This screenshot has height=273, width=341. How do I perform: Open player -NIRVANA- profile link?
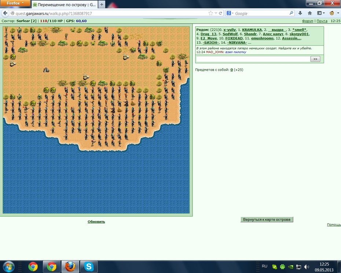click(x=237, y=43)
